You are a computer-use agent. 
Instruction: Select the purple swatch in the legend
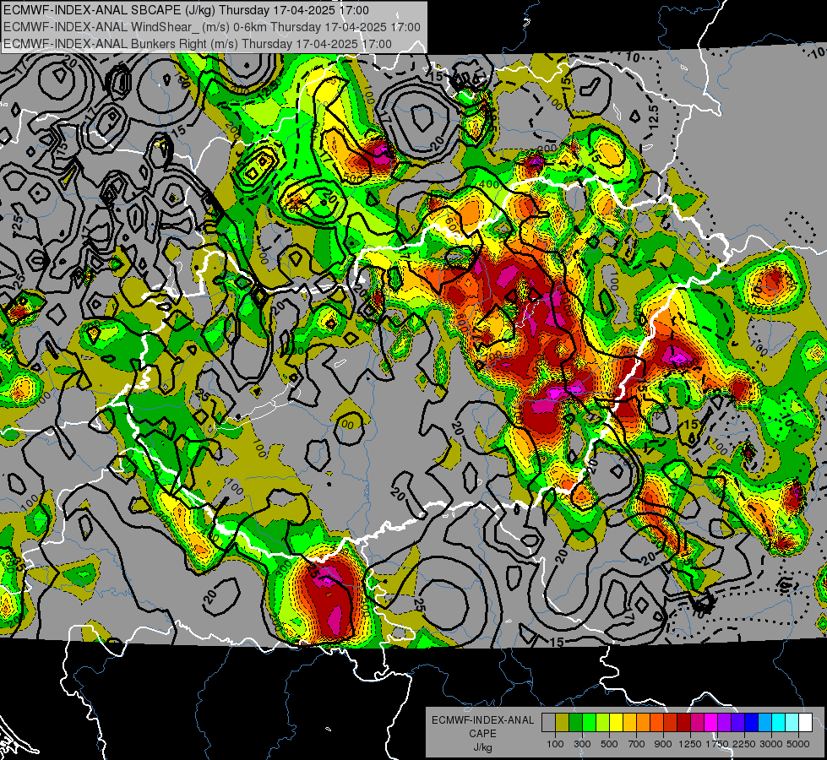click(725, 723)
